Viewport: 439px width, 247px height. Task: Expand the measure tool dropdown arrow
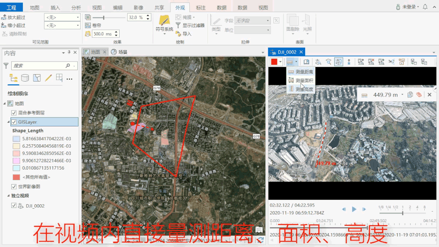[x=297, y=62]
